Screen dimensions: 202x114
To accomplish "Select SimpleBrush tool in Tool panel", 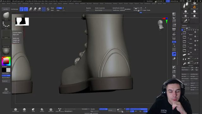I will 194,7.
